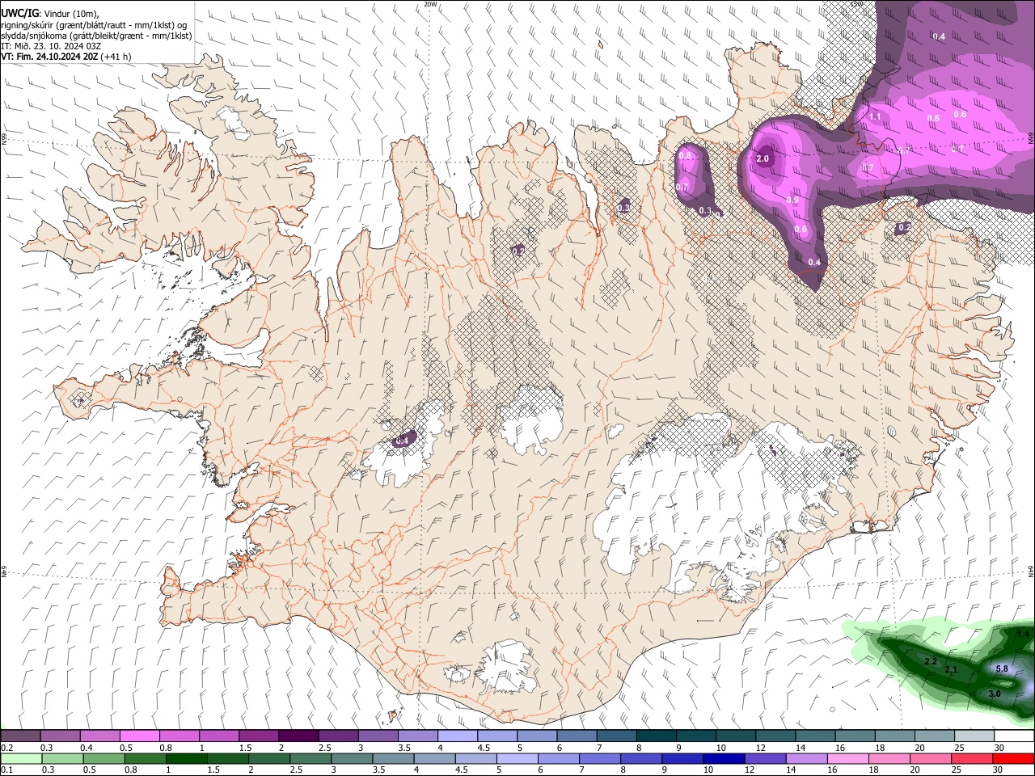Click the 'IT: Mið. 23. 10. 2024 03Z' line
The height and width of the screenshot is (776, 1035).
pyautogui.click(x=51, y=46)
